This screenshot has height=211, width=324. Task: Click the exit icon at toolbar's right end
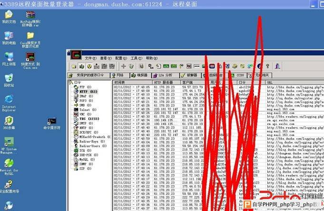point(277,66)
